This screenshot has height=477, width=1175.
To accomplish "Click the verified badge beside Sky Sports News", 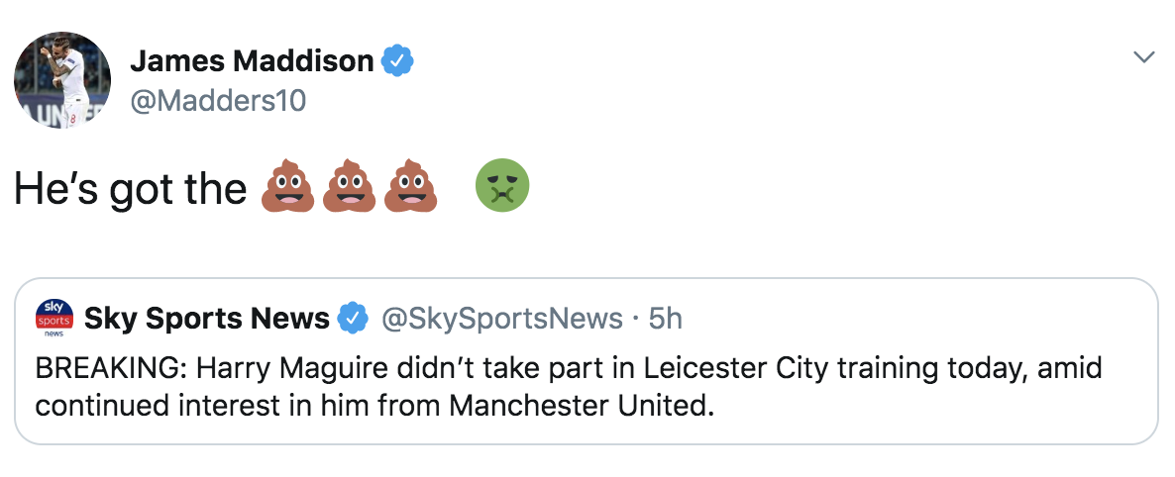I will point(352,319).
